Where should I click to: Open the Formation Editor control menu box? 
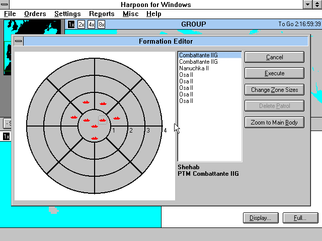click(19, 41)
